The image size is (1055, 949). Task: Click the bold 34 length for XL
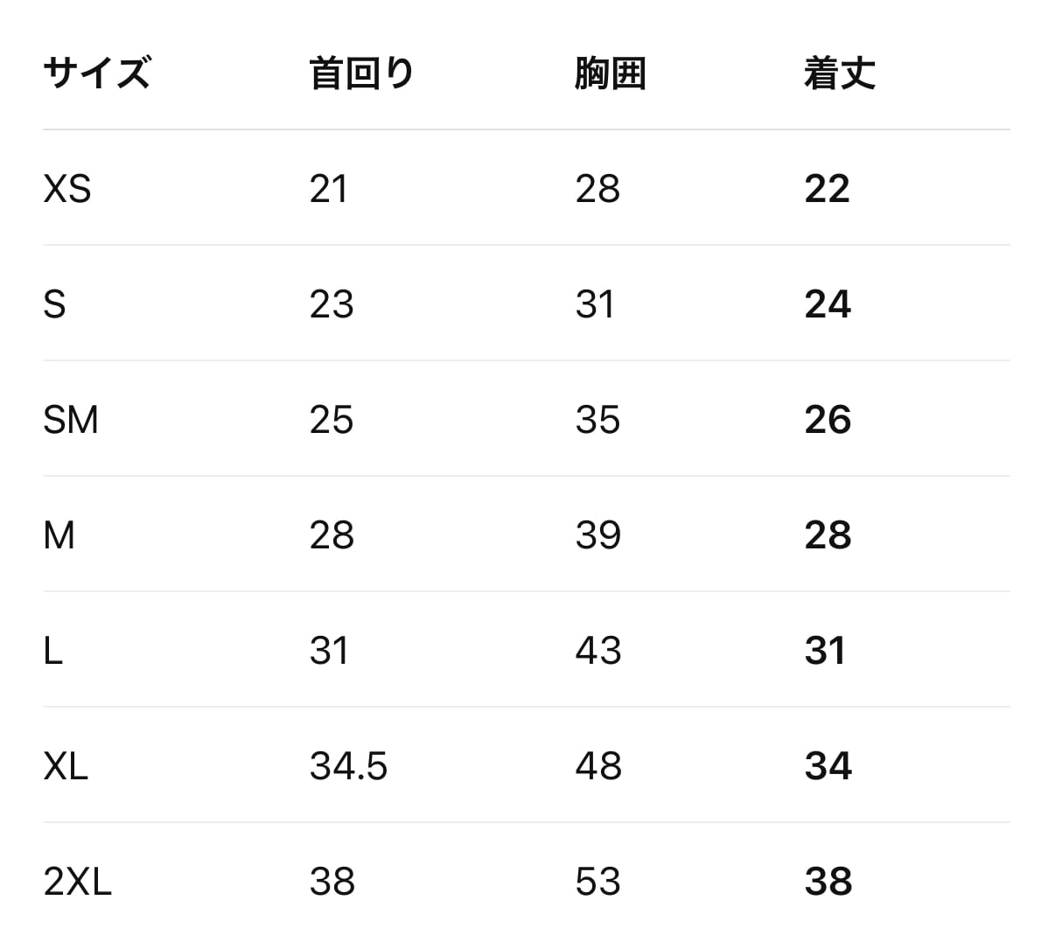pyautogui.click(x=828, y=766)
